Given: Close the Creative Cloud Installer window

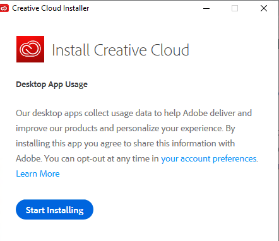Looking at the screenshot, I should click(x=264, y=8).
